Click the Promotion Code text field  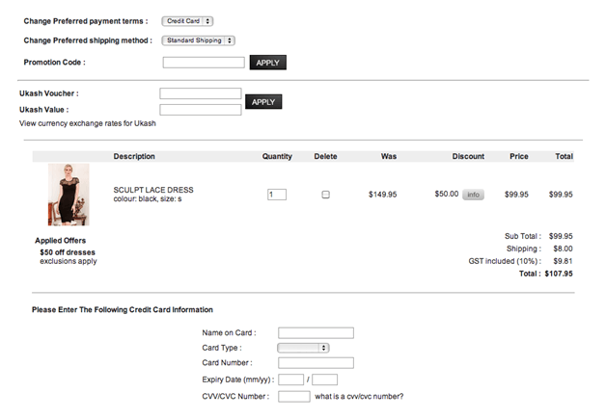[204, 63]
